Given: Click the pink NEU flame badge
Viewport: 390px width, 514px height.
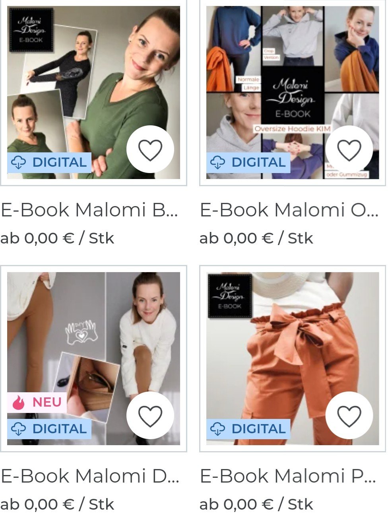Looking at the screenshot, I should (37, 402).
